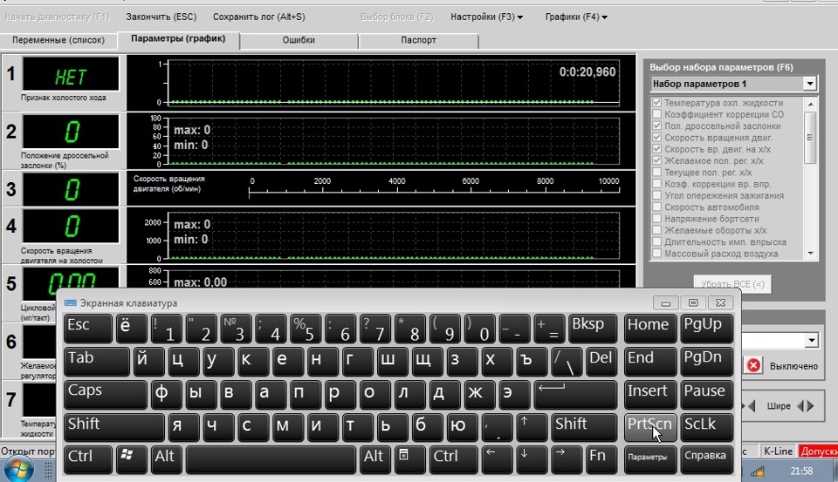Select the Параметры (график) tab

[x=178, y=38]
